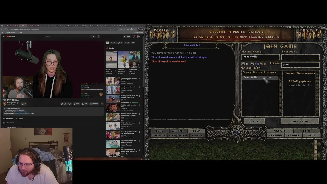The height and width of the screenshot is (184, 327).
Task: Focus the YouTube search box
Action: [x=68, y=36]
